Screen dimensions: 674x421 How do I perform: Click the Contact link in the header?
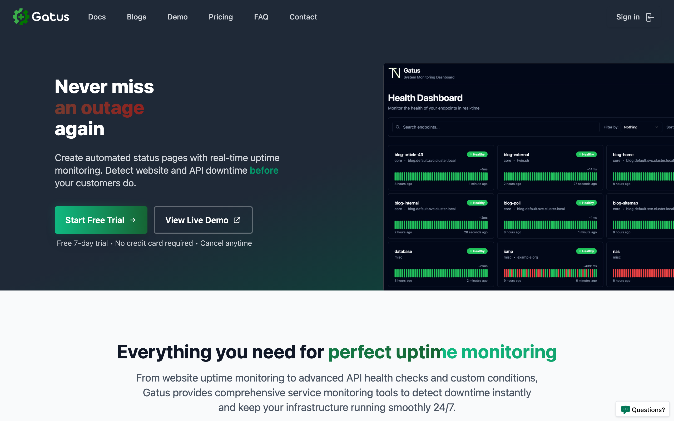point(303,17)
